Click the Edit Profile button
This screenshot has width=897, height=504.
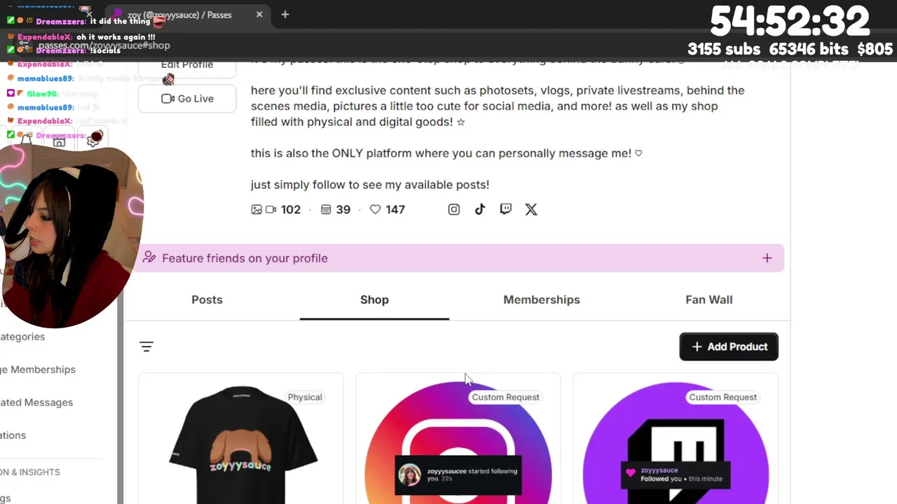click(x=187, y=66)
